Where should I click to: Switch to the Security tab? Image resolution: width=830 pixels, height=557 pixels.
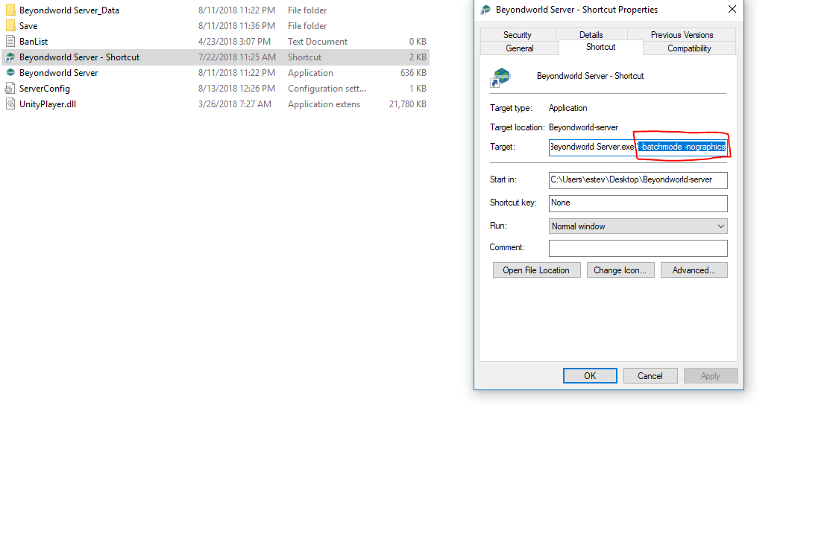click(x=517, y=35)
